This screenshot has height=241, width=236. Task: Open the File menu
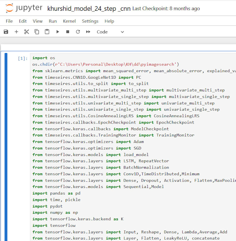[x=9, y=21]
